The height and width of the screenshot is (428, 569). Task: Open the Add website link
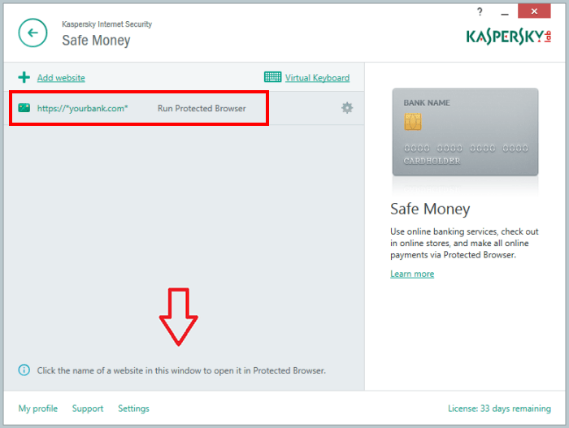(x=61, y=78)
